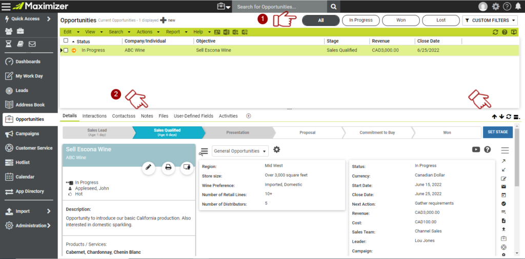This screenshot has width=525, height=259.
Task: Expand the General Opportunities dropdown
Action: (240, 151)
